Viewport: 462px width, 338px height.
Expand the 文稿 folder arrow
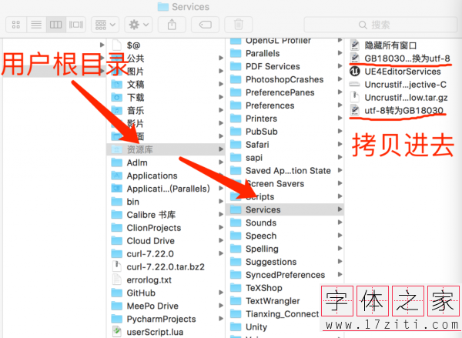221,84
